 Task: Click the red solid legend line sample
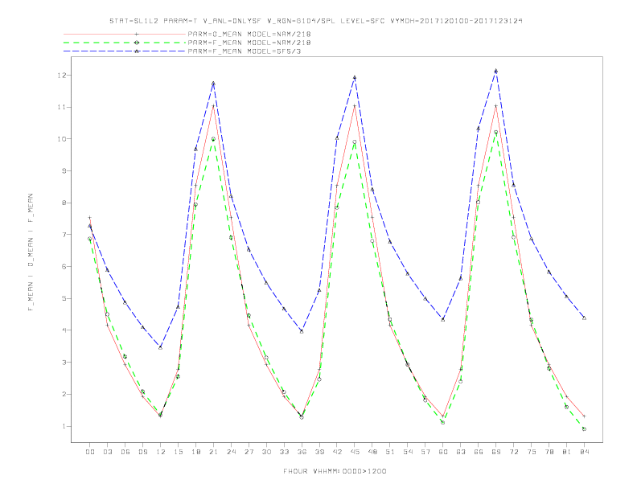point(125,34)
